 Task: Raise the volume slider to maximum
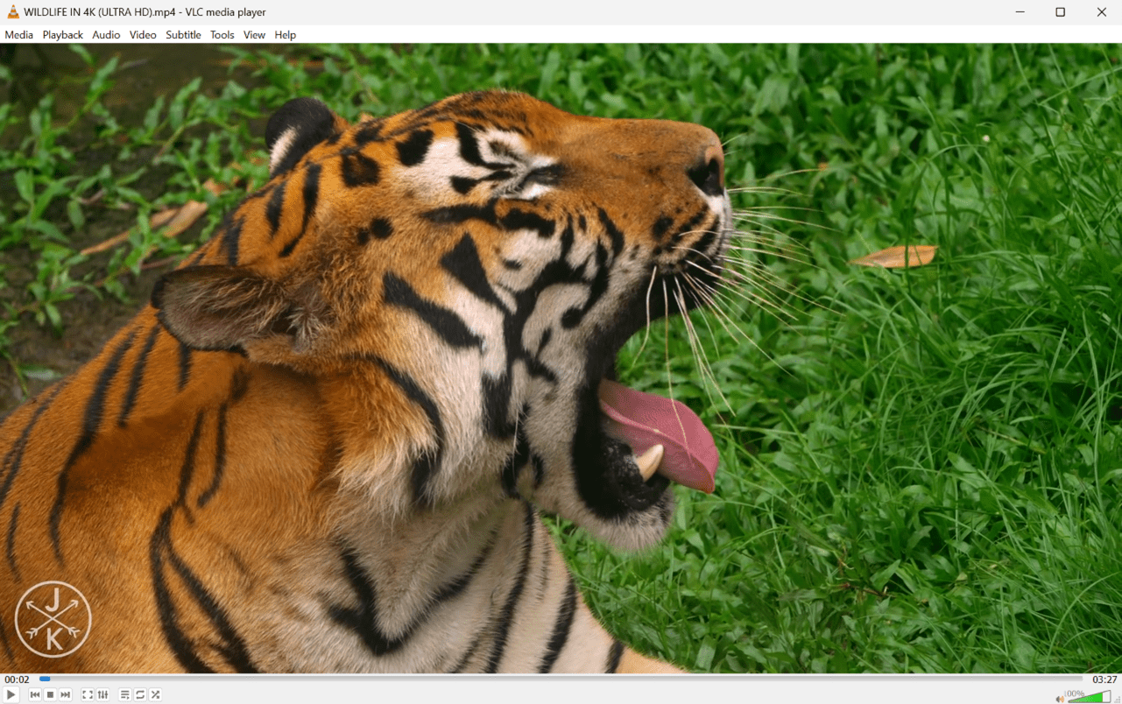pos(1109,696)
